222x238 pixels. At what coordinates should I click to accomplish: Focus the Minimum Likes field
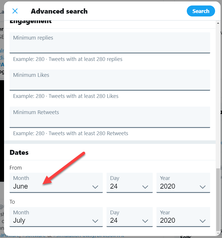click(110, 80)
